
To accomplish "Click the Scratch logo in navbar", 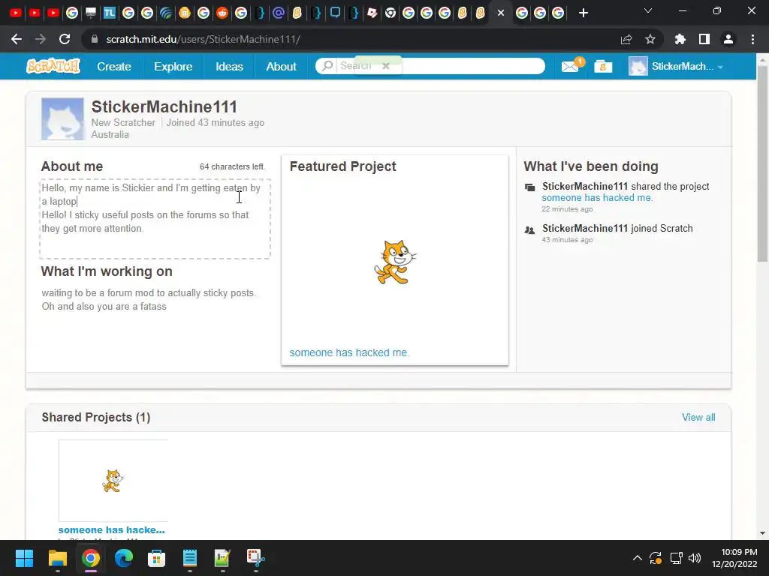I will [x=53, y=66].
